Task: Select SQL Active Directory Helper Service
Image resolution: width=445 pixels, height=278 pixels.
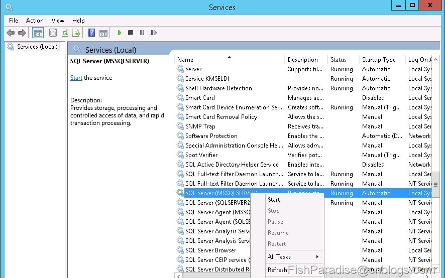Action: point(304,165)
